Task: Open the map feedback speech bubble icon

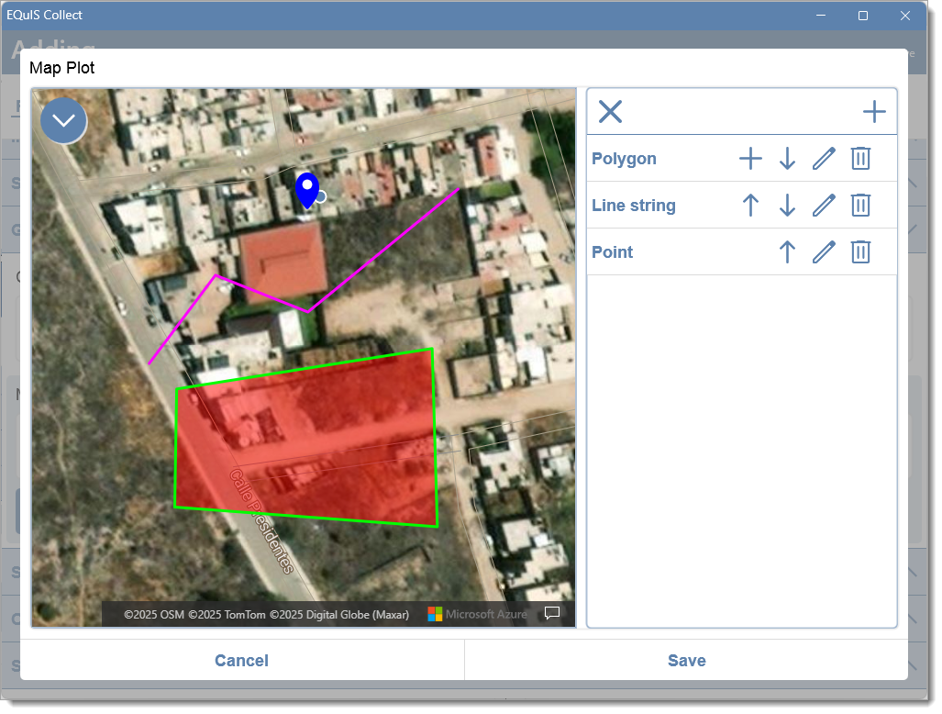Action: [x=551, y=612]
